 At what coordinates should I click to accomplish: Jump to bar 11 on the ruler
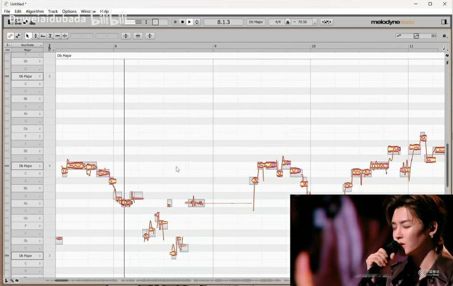pos(411,46)
